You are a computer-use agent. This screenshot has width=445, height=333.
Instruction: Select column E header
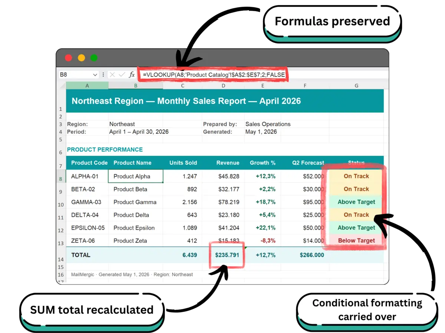263,85
